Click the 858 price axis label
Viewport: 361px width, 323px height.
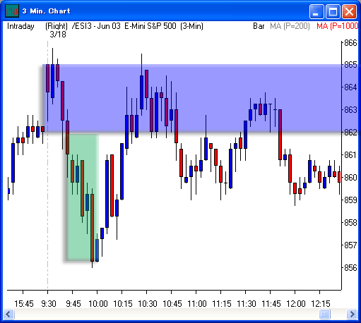pos(350,222)
